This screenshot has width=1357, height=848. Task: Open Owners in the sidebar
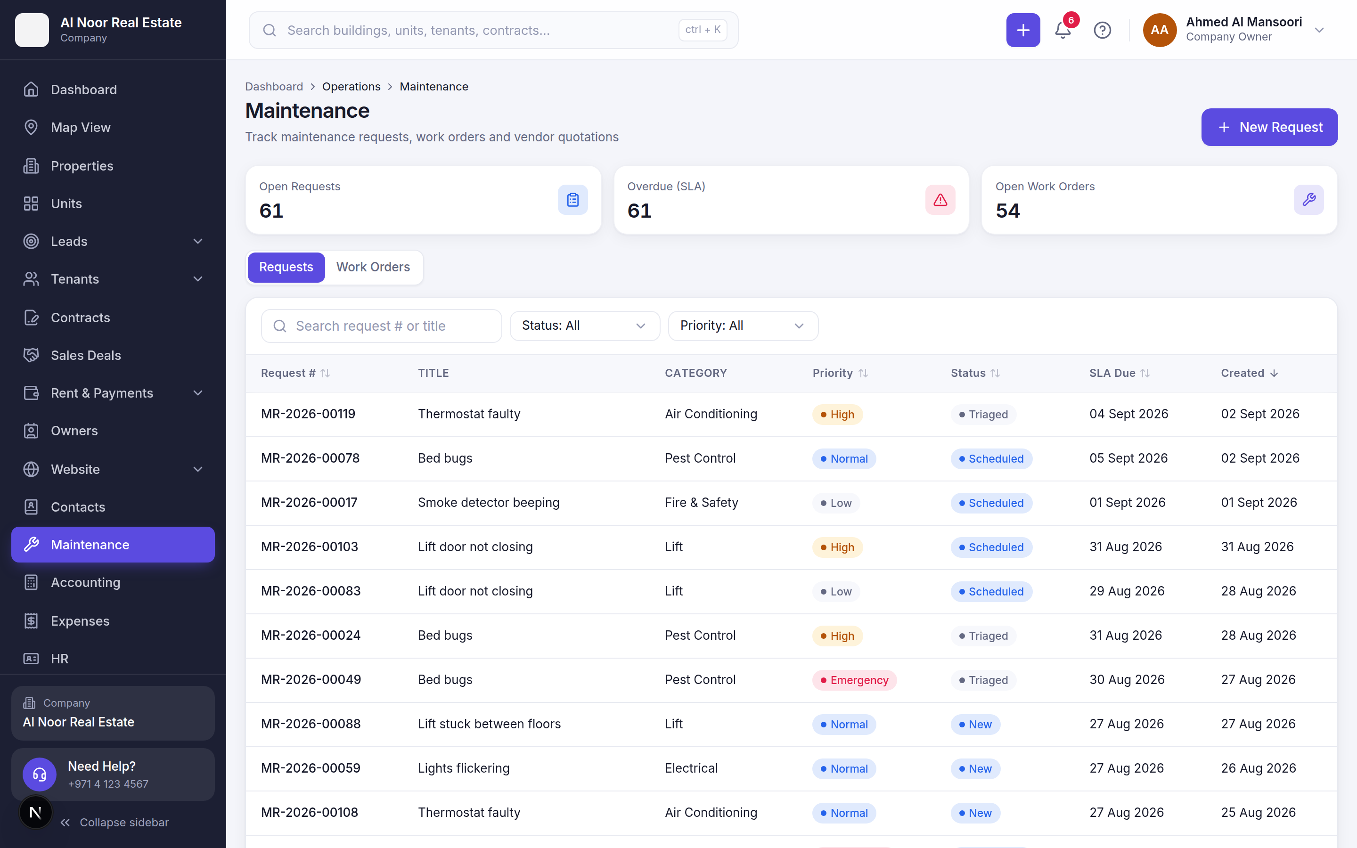click(113, 431)
